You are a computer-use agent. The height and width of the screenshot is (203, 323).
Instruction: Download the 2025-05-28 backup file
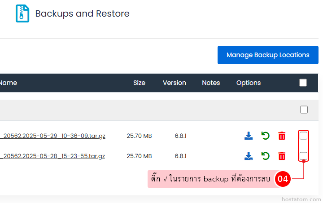(x=249, y=156)
